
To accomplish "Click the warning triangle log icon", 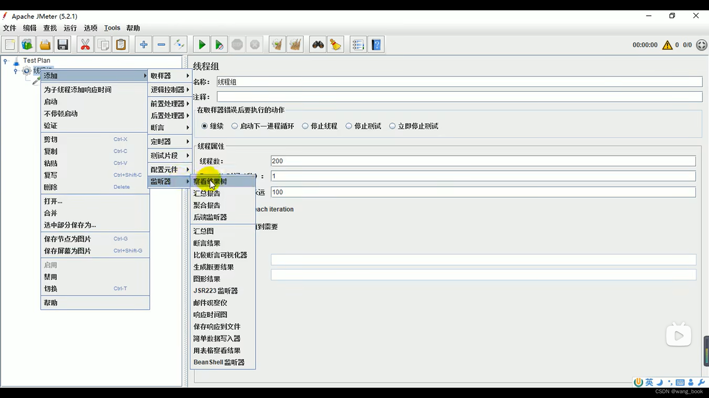I will [x=667, y=45].
